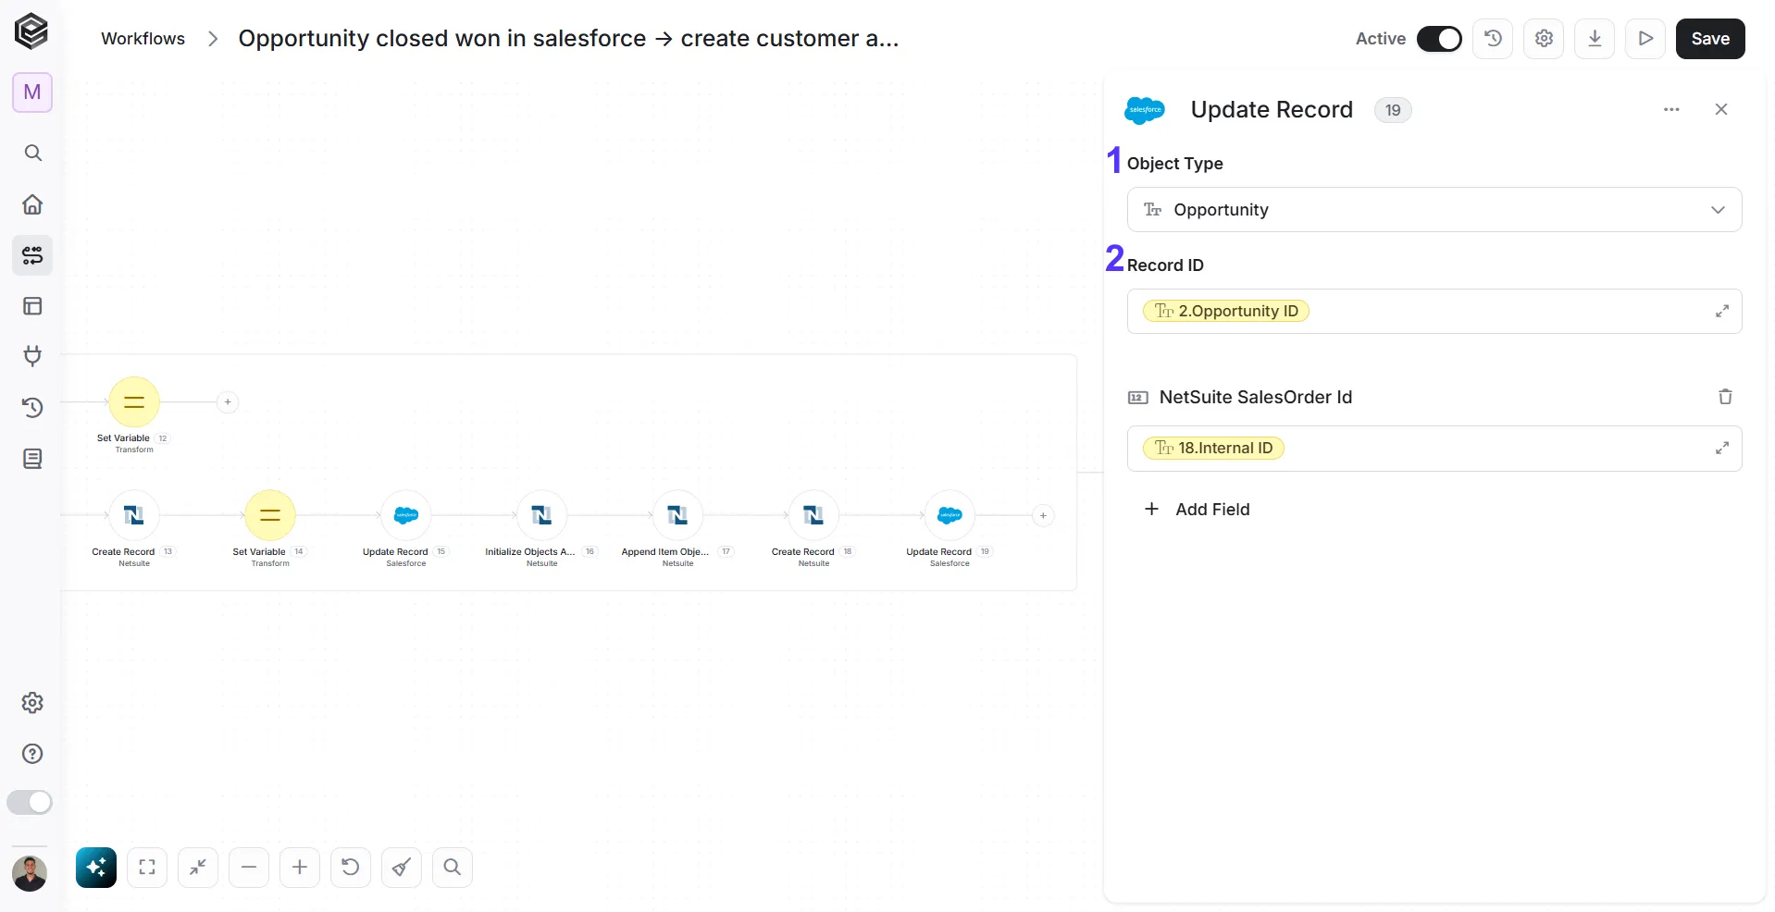
Task: Open the Workflows icon in the sidebar
Action: pos(32,255)
